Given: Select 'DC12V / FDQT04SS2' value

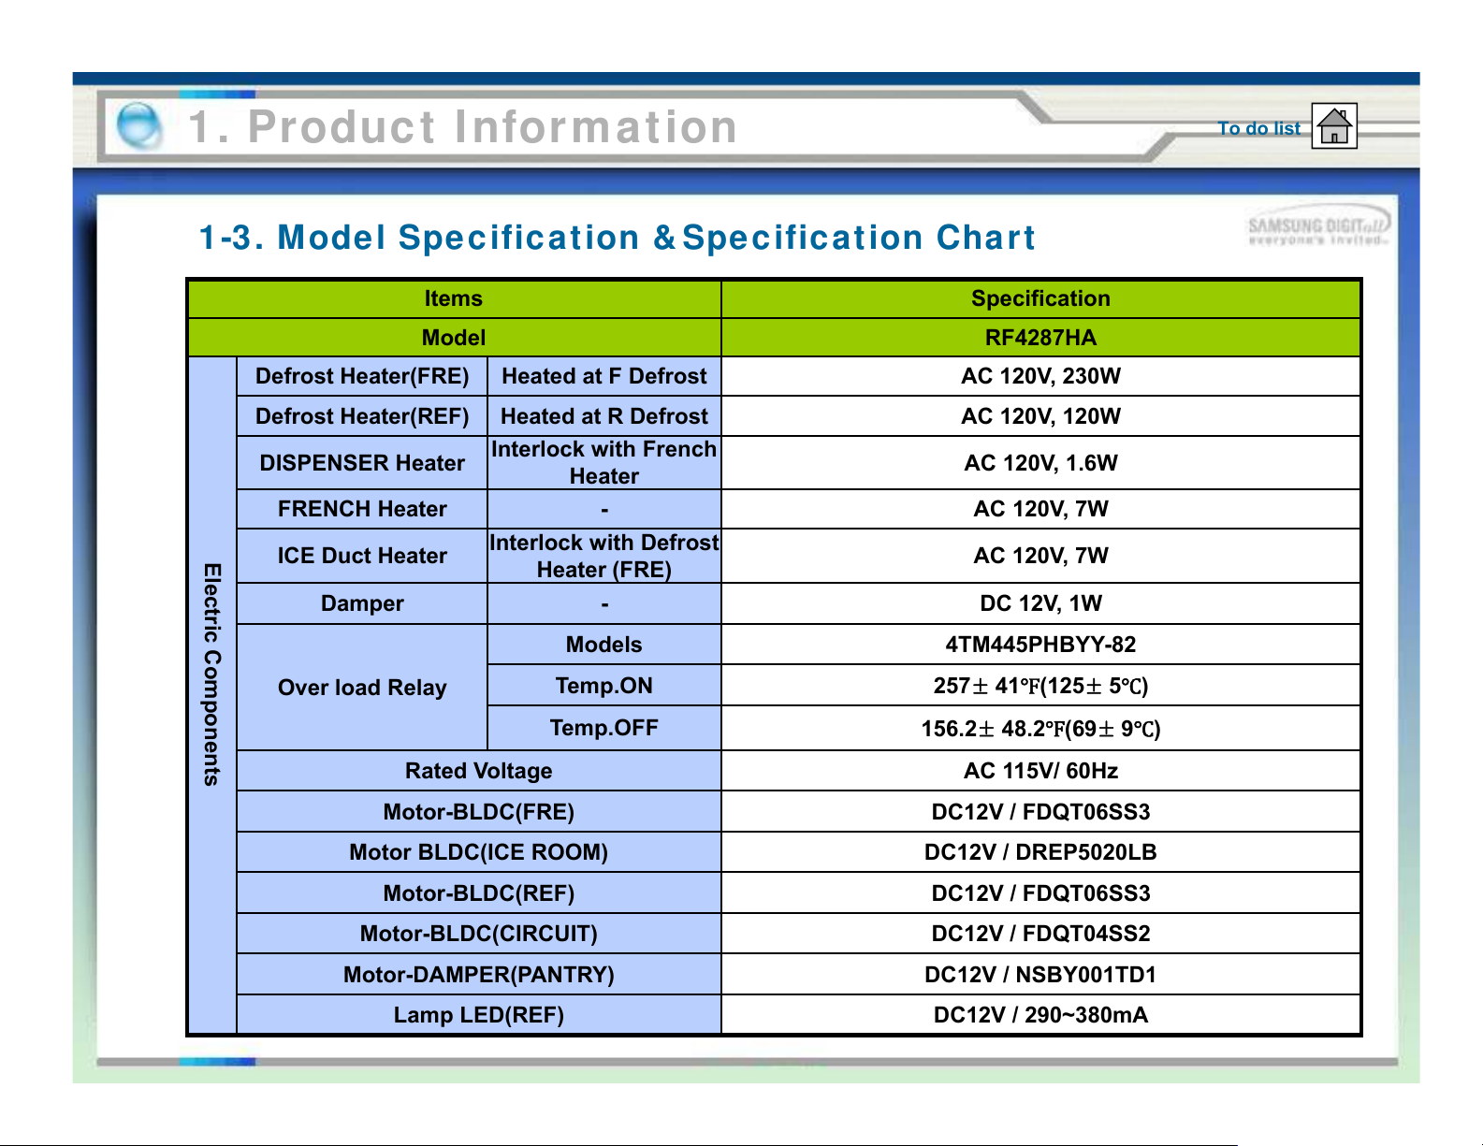Looking at the screenshot, I should (x=1040, y=934).
